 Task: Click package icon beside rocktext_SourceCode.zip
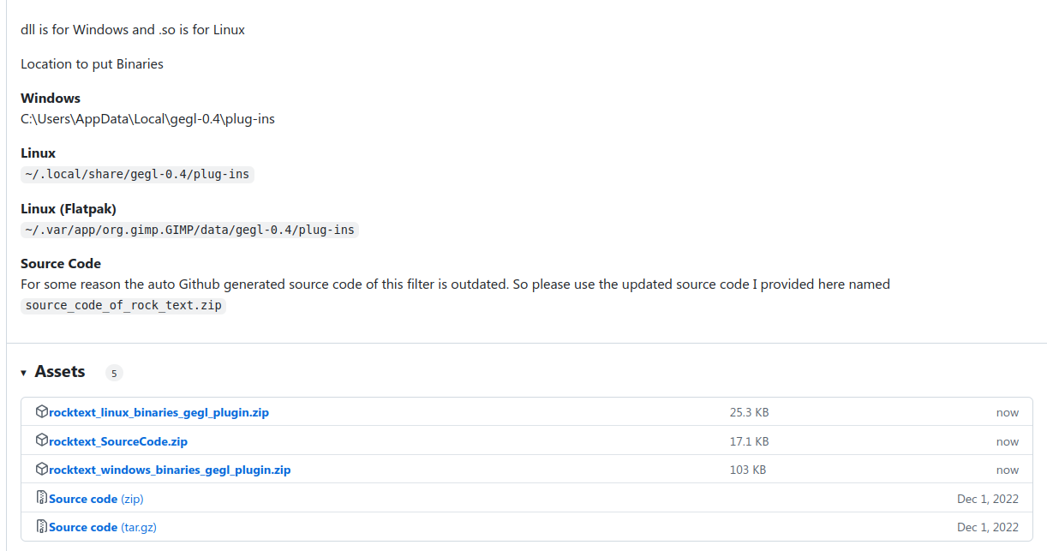pos(42,440)
